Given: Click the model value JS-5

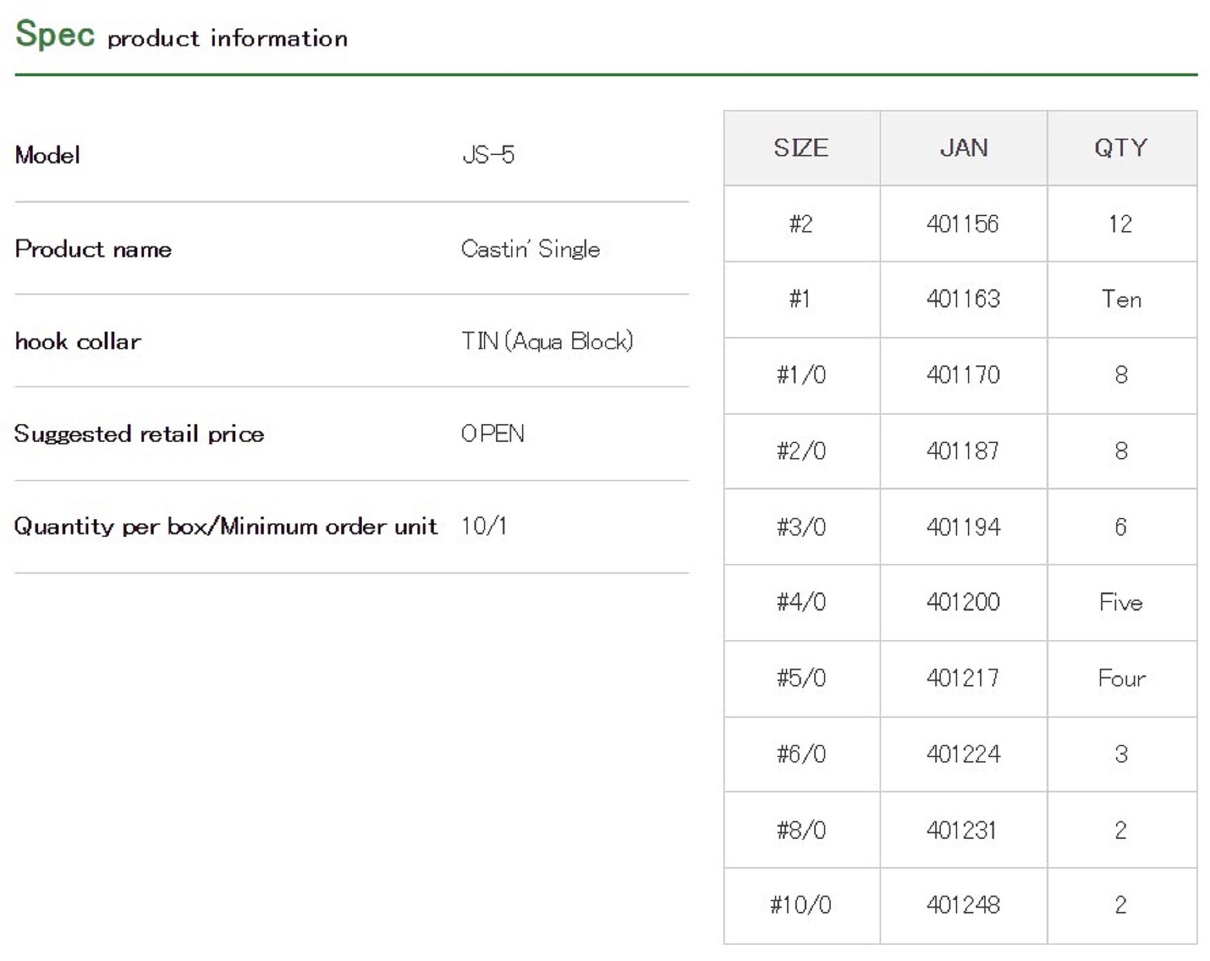Looking at the screenshot, I should point(488,155).
